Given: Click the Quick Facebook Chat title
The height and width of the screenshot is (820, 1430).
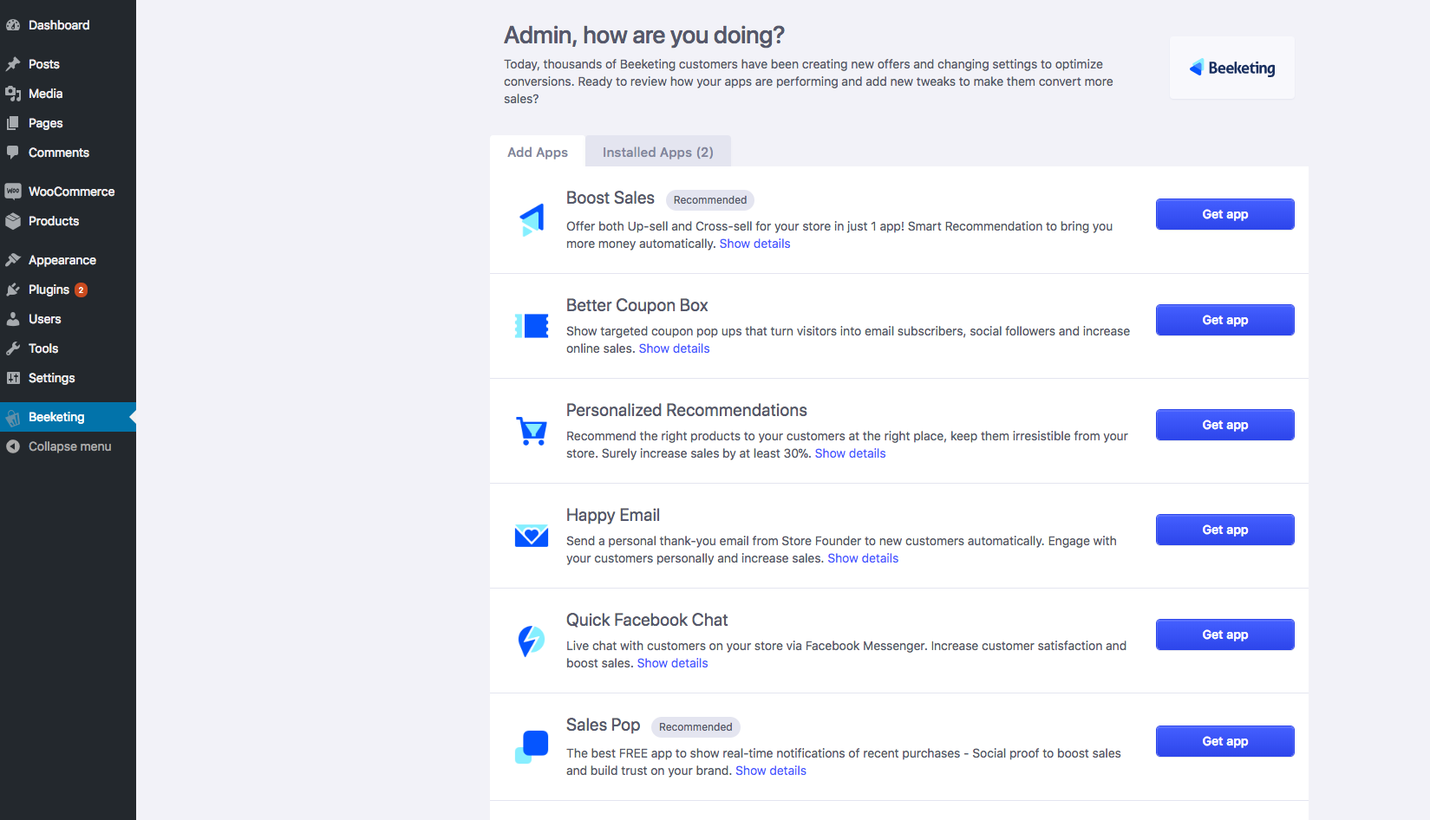Looking at the screenshot, I should [647, 620].
